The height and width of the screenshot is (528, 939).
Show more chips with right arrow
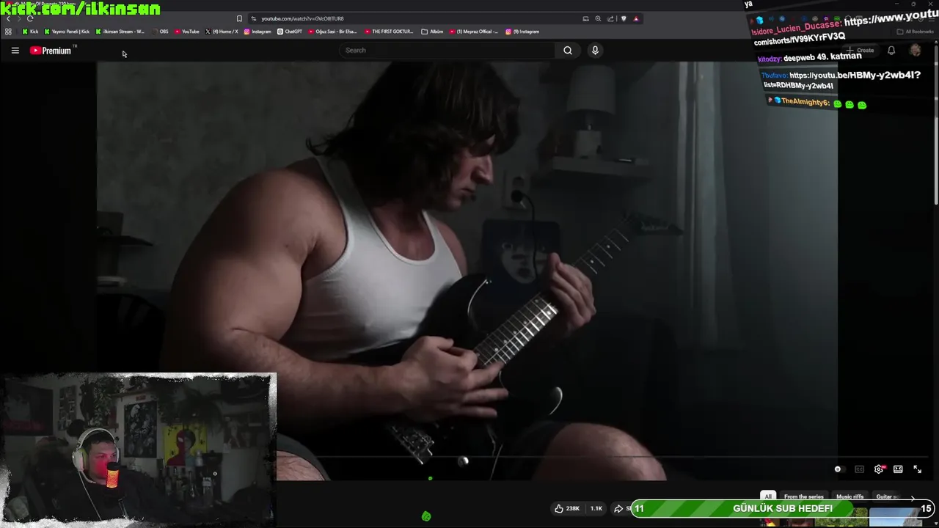click(x=913, y=497)
